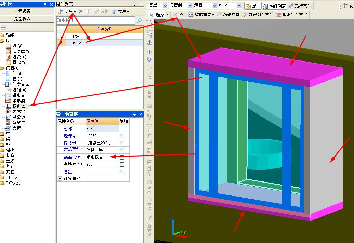Select 门(M) door item
354x243 pixels.
14,73
